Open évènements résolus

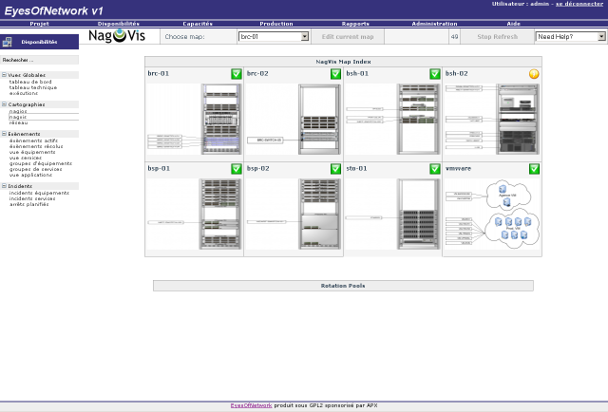click(x=36, y=146)
